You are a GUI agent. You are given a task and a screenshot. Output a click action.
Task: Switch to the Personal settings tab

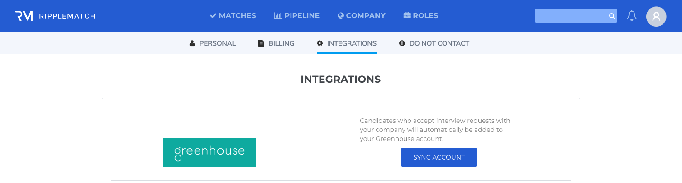click(x=213, y=43)
